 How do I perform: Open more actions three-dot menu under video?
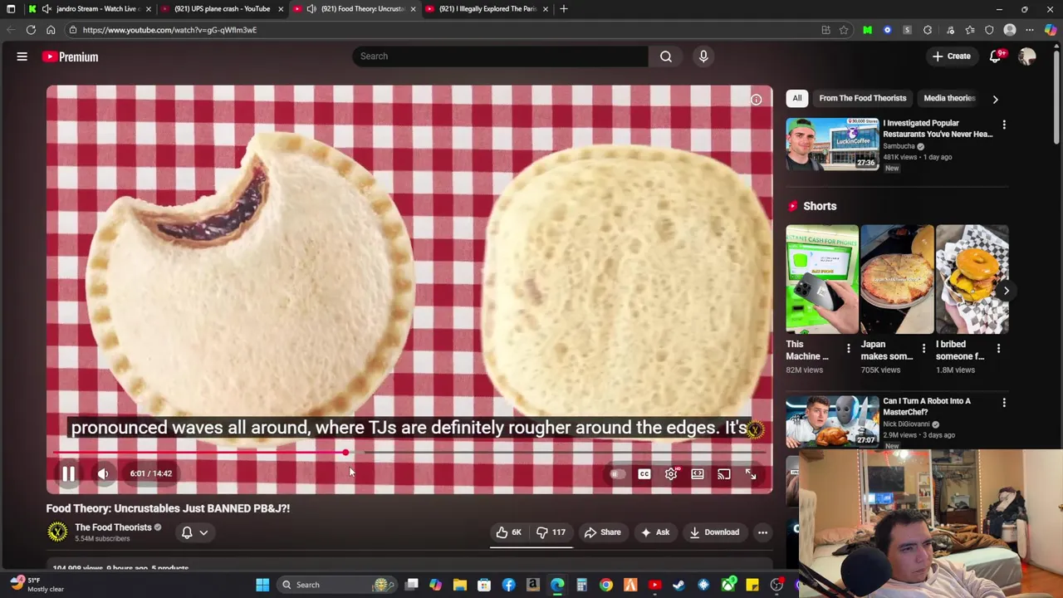click(x=762, y=532)
